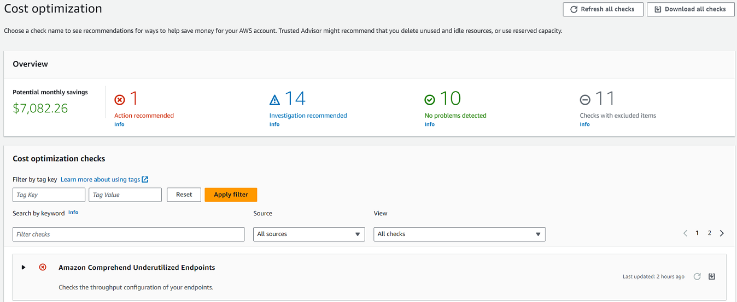Select page 1 of checks
Viewport: 737px width, 302px height.
pos(697,233)
